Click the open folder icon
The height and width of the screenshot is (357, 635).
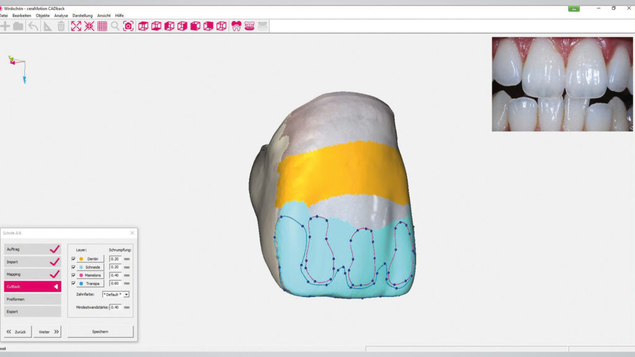[x=19, y=26]
